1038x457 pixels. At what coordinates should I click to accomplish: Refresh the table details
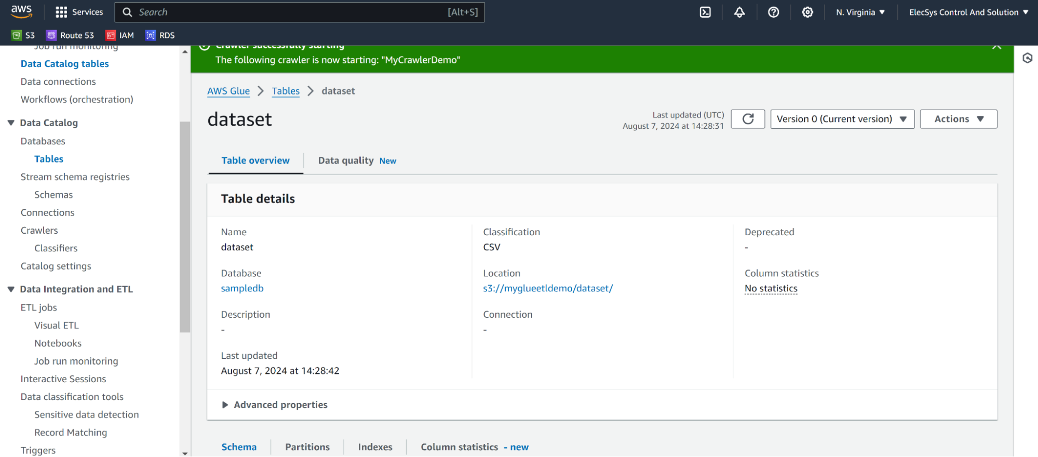tap(748, 119)
